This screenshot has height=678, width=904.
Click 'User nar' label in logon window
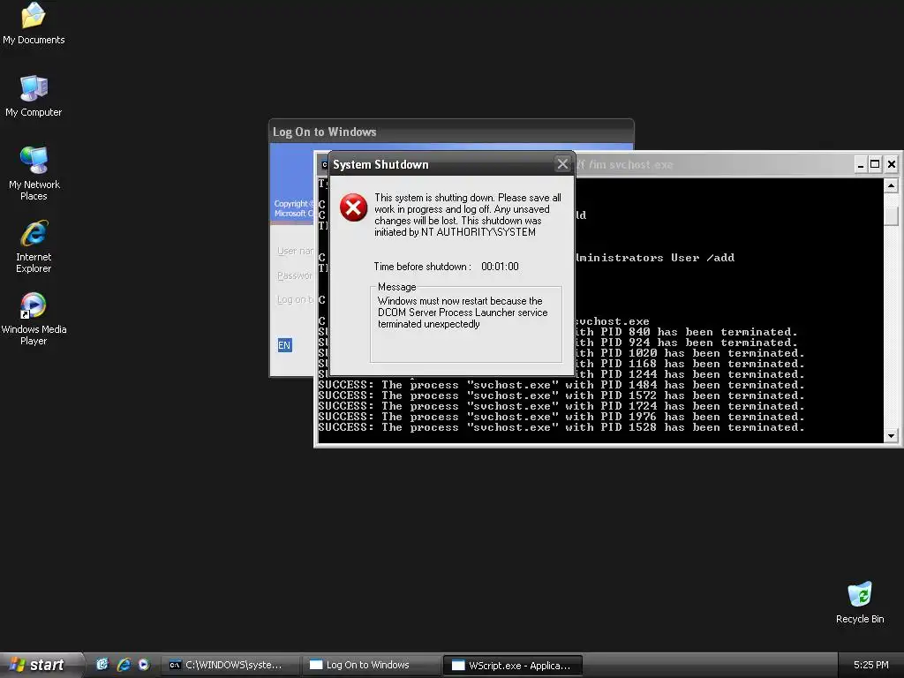295,251
